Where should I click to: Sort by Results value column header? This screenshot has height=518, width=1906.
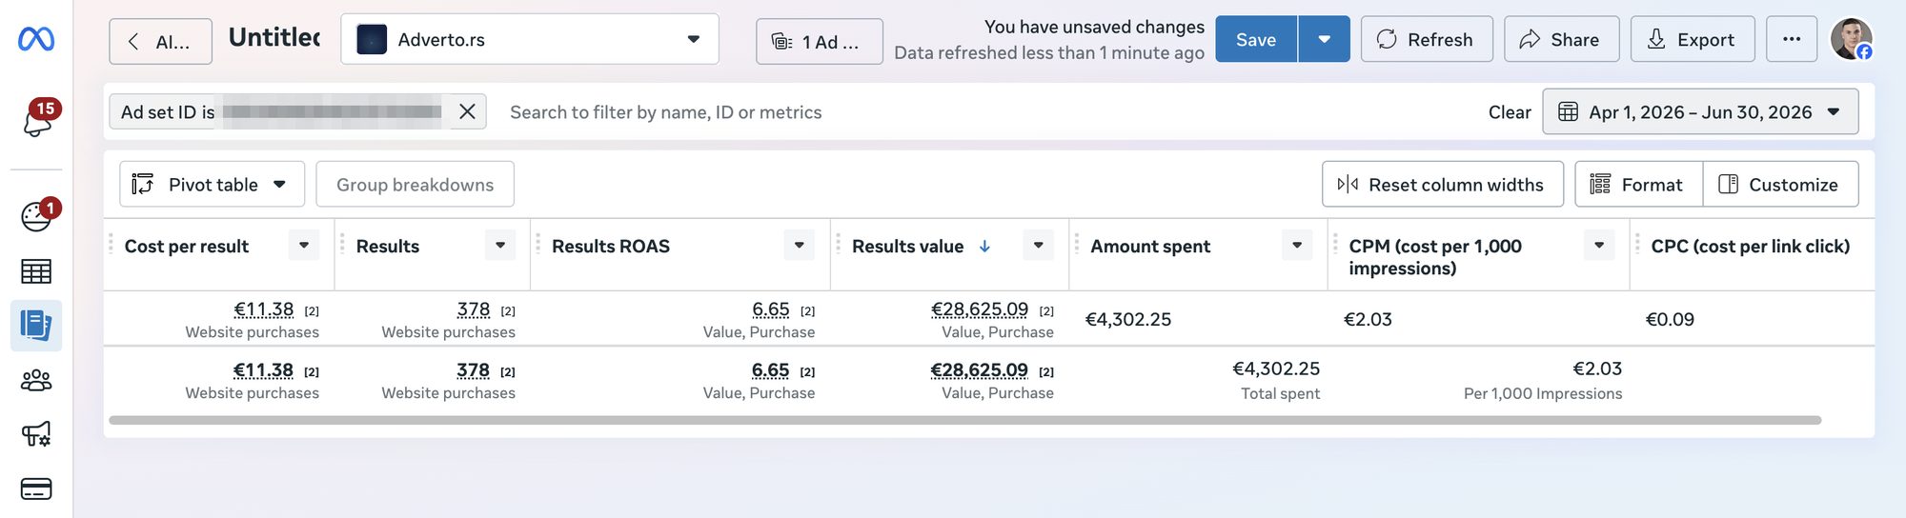click(x=907, y=246)
